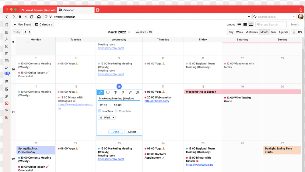Open the Calendar panel icon in sidebar
This screenshot has height=172, width=305.
coord(7,82)
